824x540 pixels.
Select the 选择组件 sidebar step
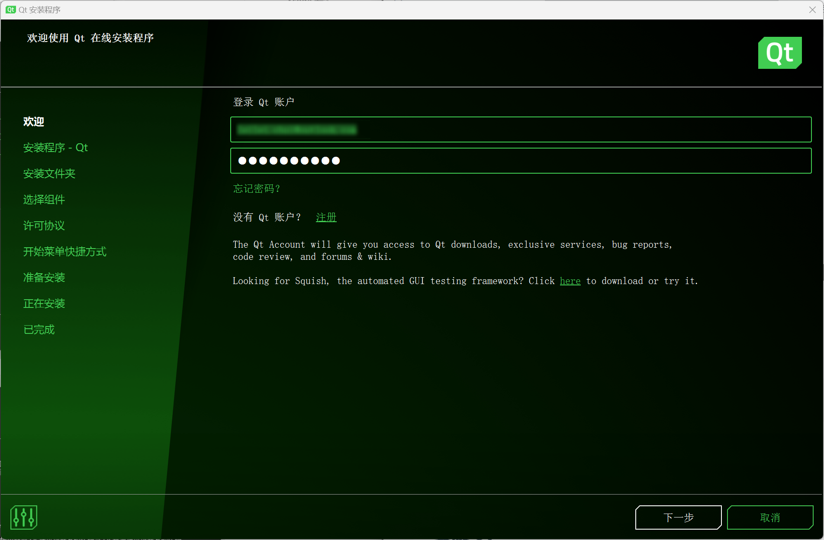[x=44, y=200]
